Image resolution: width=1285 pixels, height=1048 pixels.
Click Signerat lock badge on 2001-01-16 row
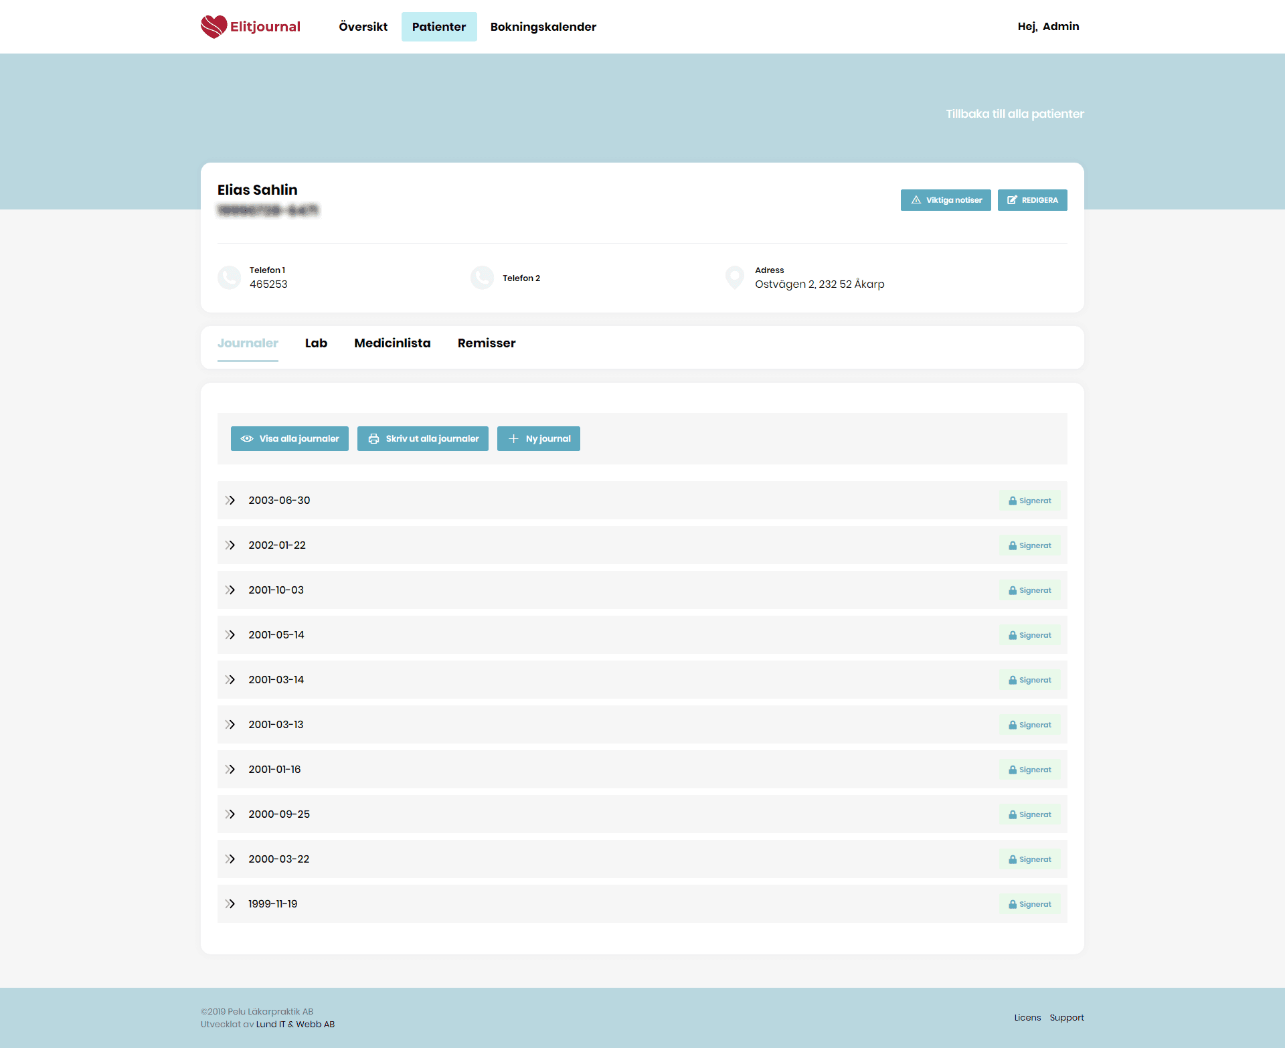(1030, 770)
